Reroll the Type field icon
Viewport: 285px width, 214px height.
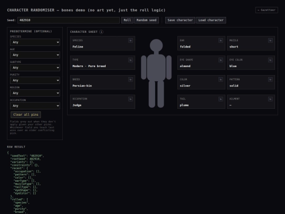click(x=130, y=60)
